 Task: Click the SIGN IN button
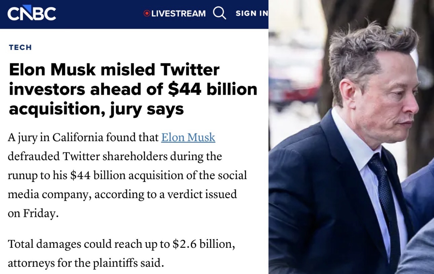pos(252,13)
